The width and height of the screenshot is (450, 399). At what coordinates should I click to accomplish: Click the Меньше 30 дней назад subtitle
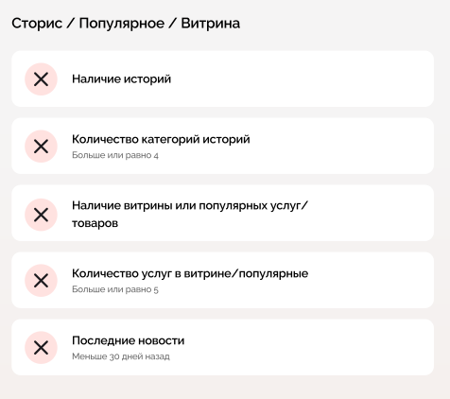coord(121,356)
